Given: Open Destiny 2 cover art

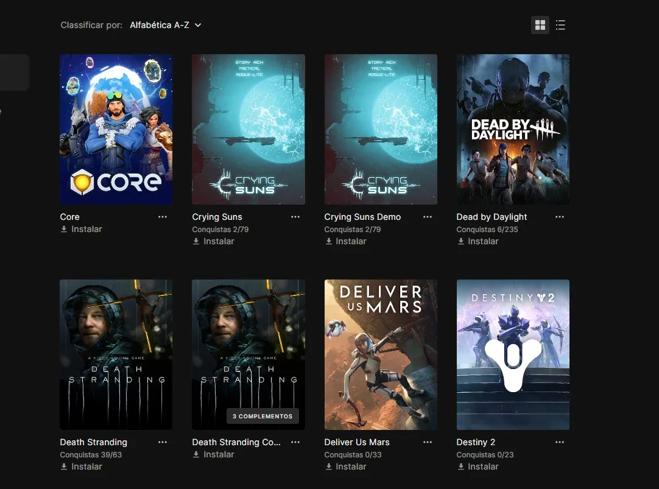Looking at the screenshot, I should [513, 354].
